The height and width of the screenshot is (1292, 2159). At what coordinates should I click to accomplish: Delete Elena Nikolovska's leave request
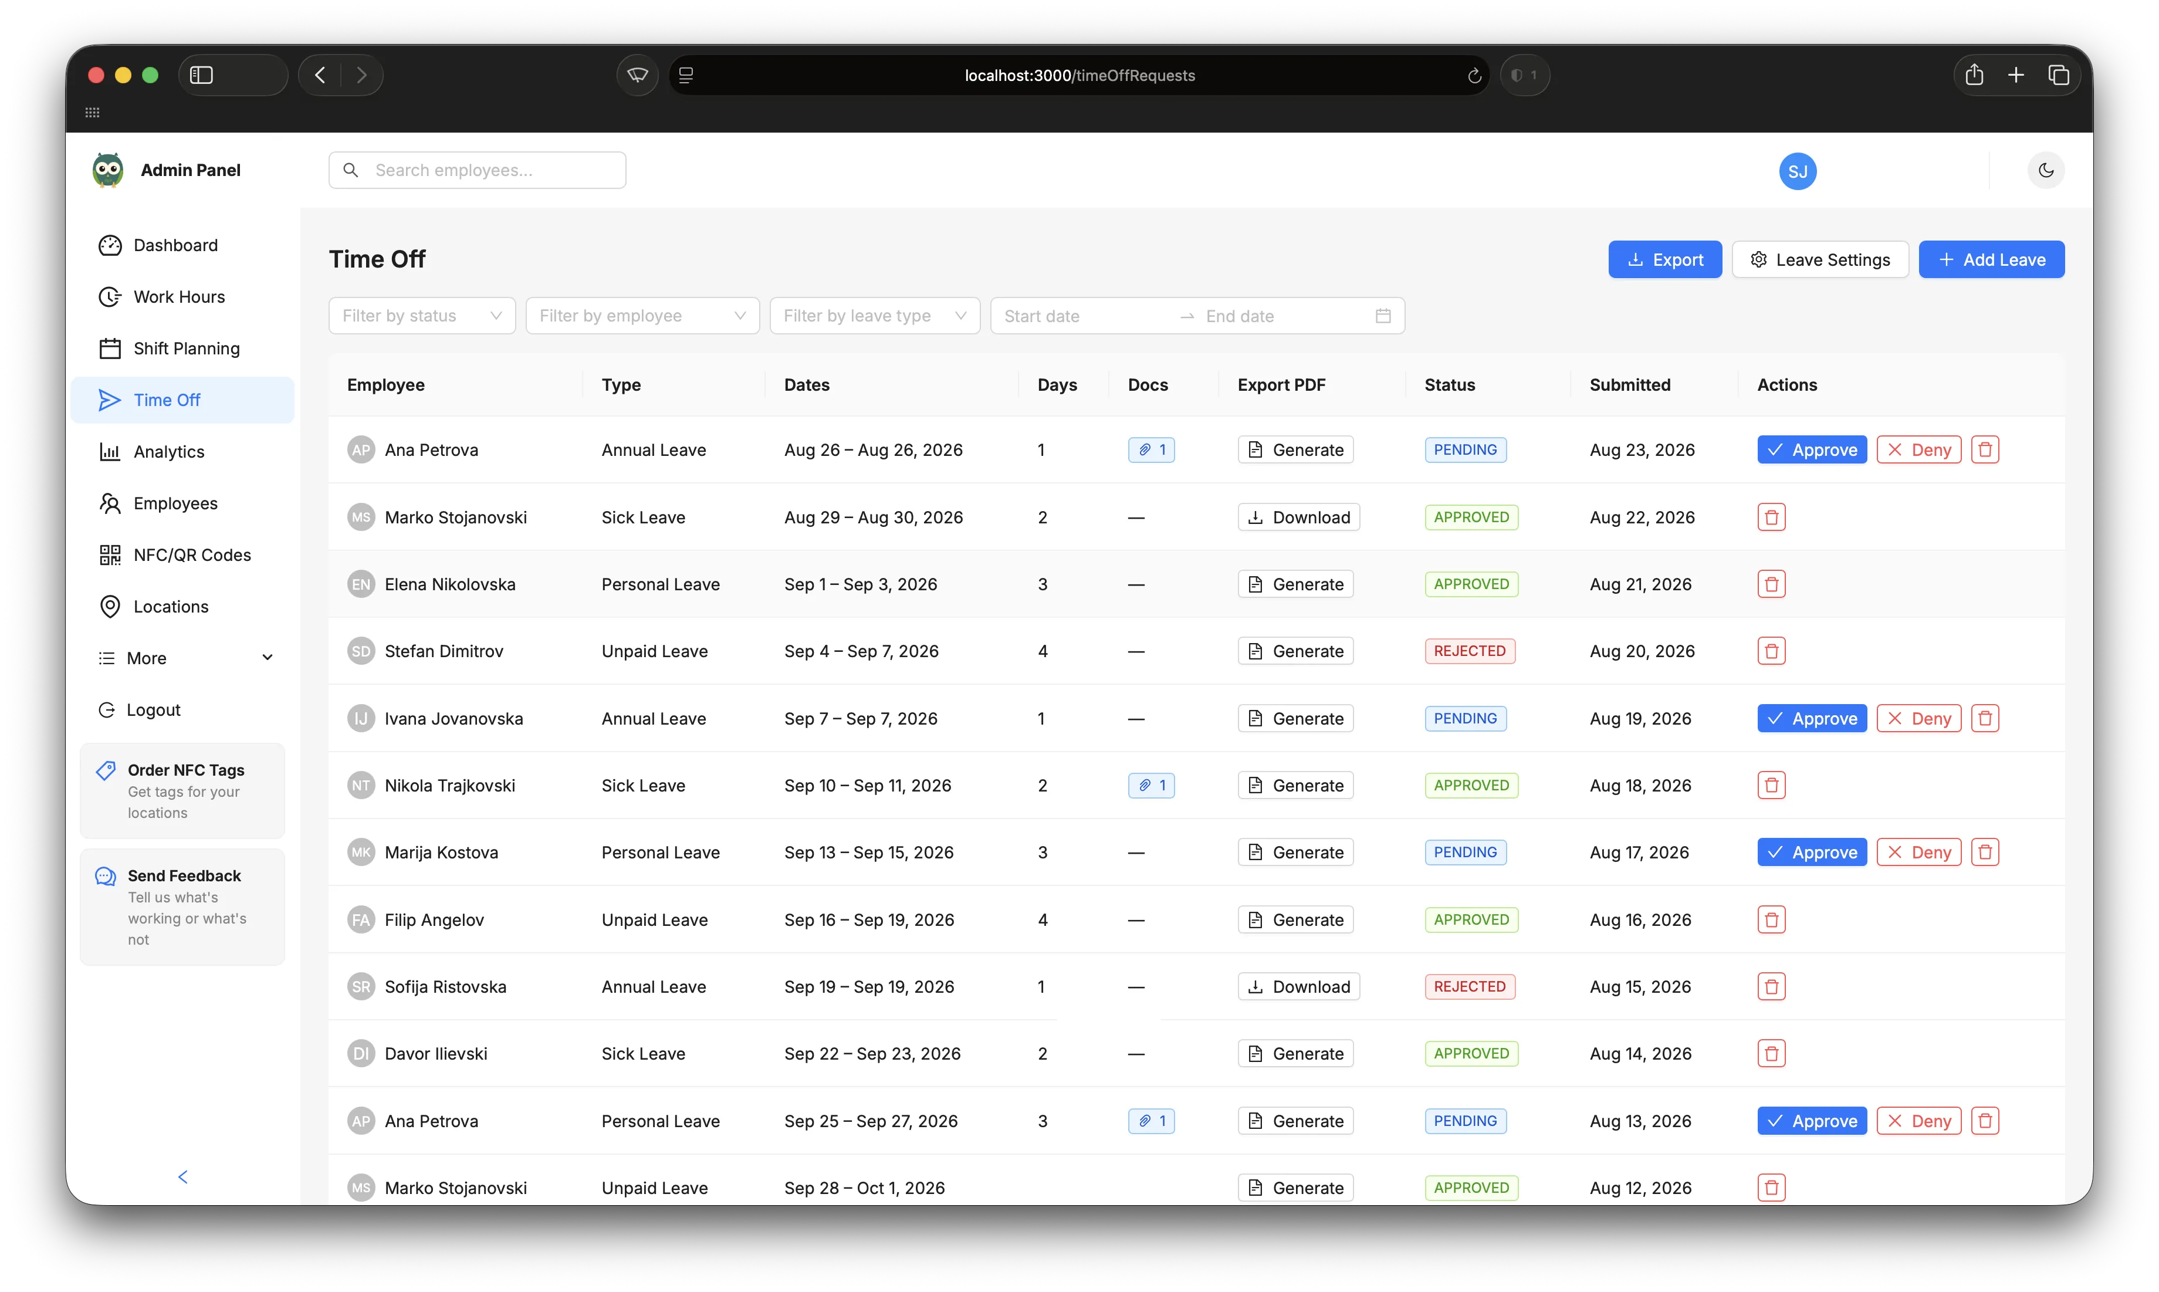(1771, 584)
